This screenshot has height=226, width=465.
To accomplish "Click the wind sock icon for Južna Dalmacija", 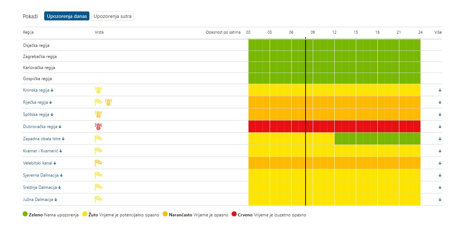I will 98,200.
